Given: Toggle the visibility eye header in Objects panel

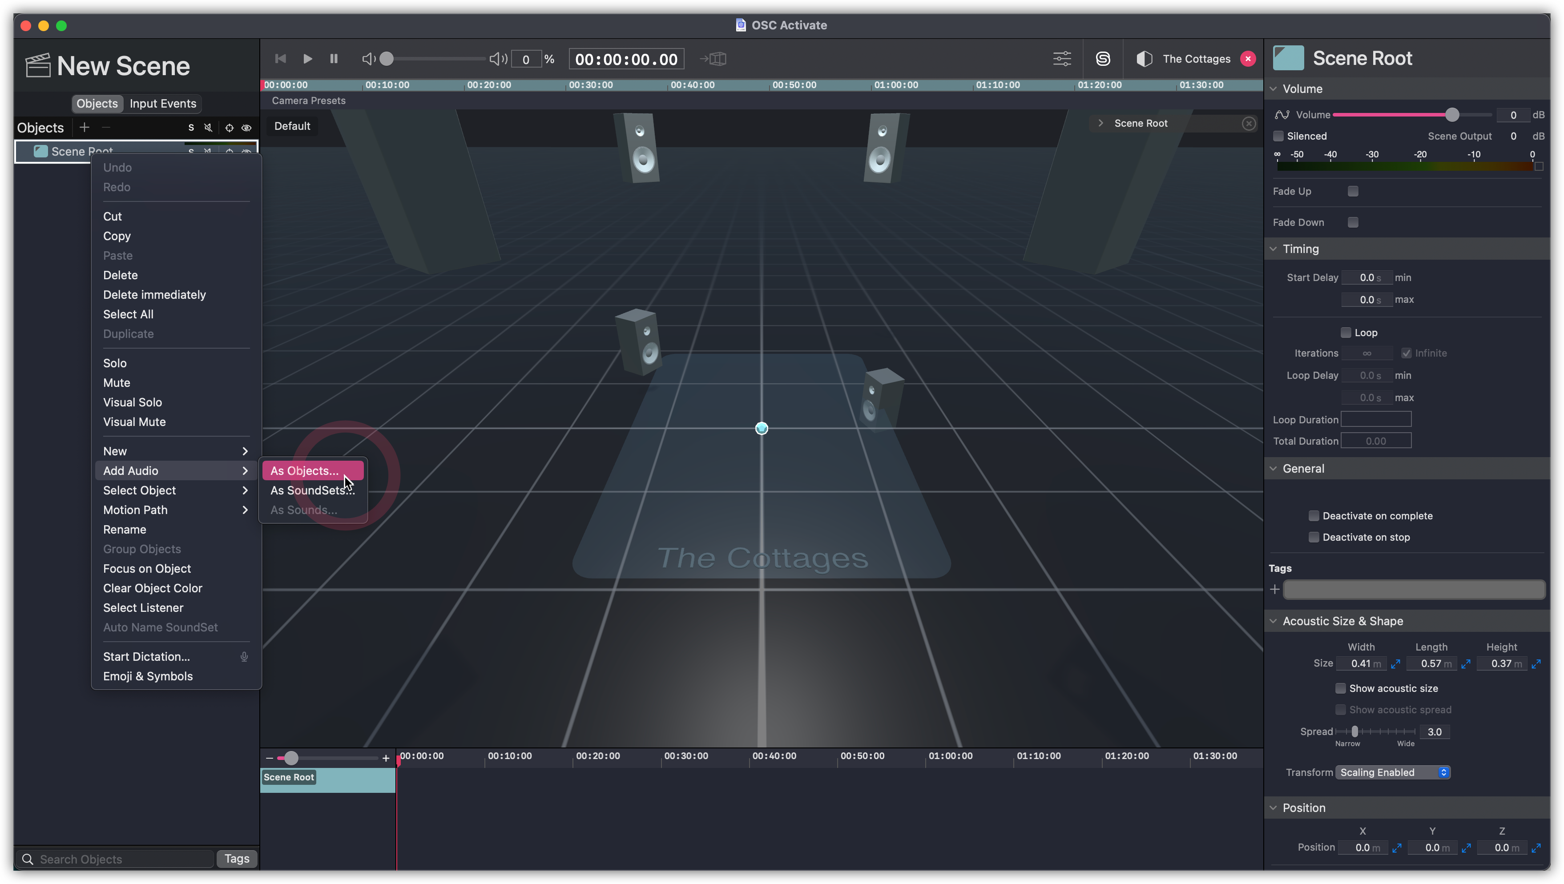Looking at the screenshot, I should click(x=246, y=128).
